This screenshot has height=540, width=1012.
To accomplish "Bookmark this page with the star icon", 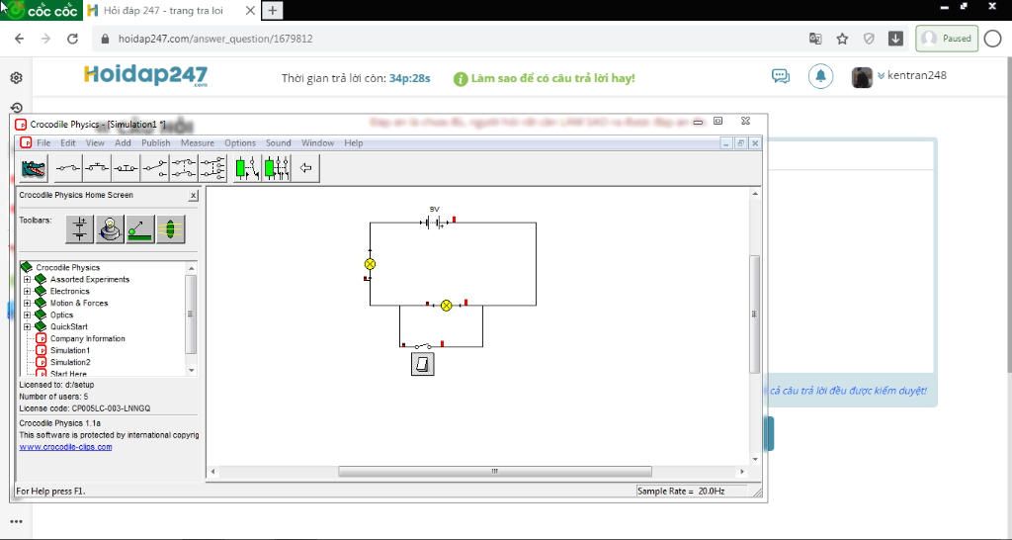I will point(842,39).
